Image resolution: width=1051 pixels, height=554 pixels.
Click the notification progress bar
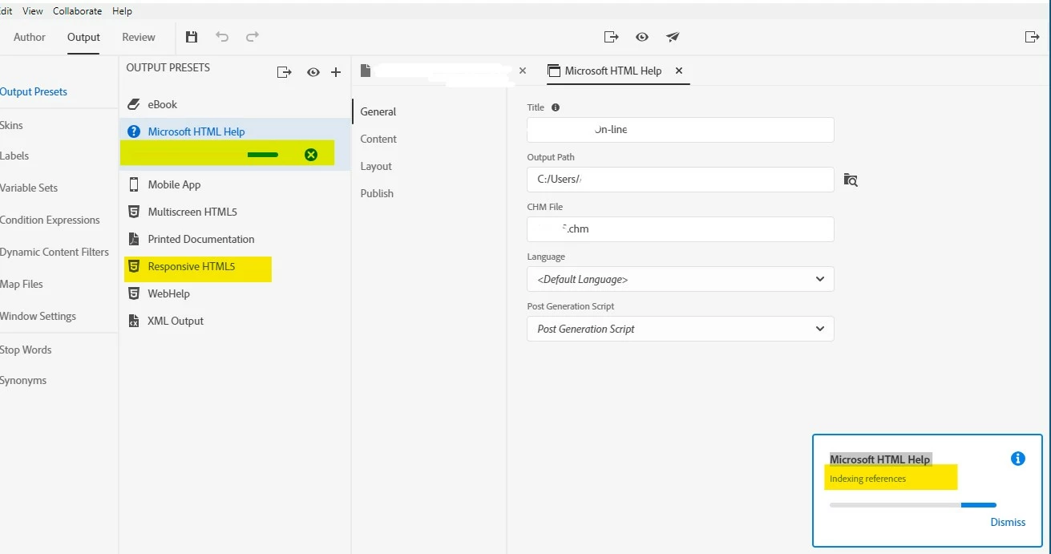(x=913, y=505)
